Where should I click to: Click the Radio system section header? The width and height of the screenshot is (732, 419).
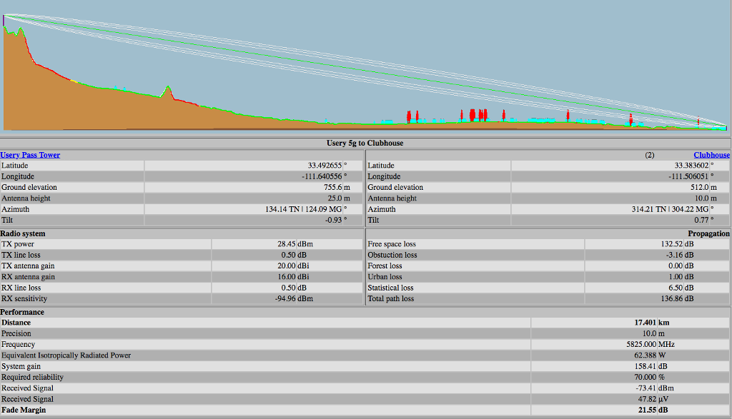coord(23,233)
